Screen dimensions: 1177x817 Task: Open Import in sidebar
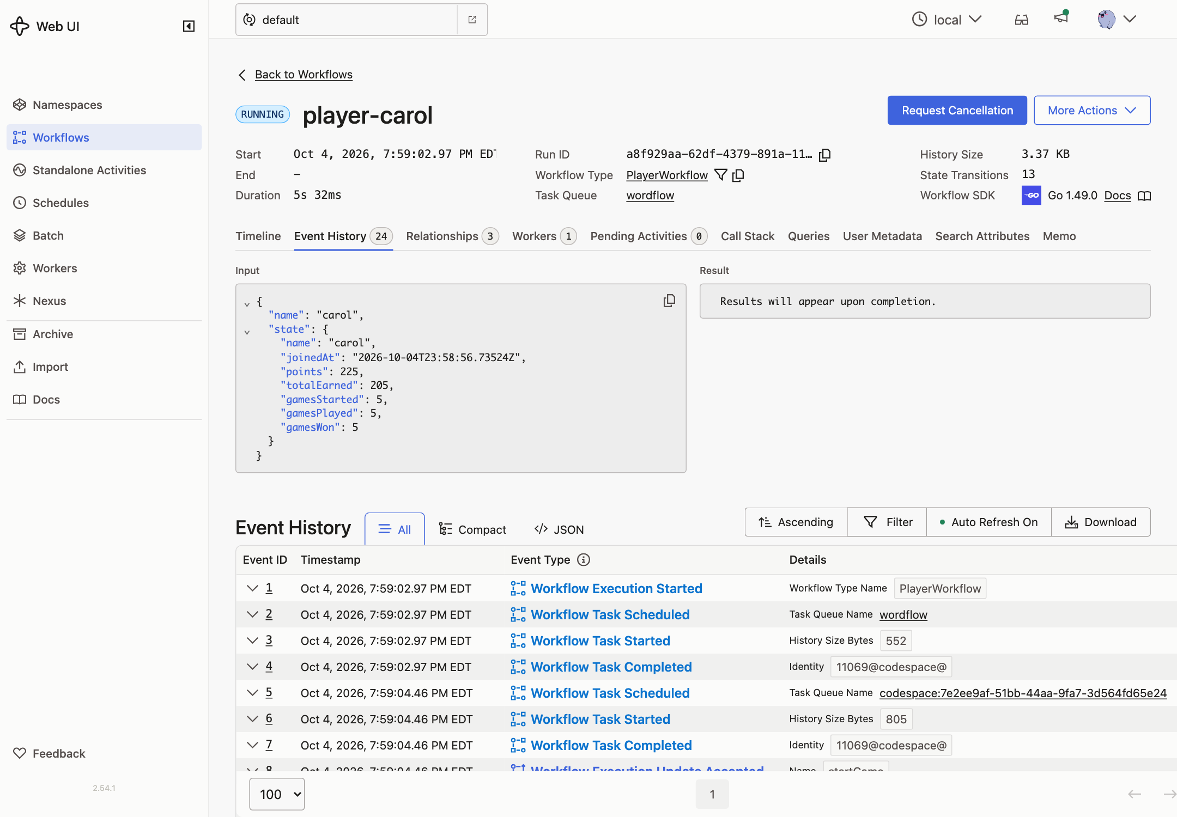[104, 367]
